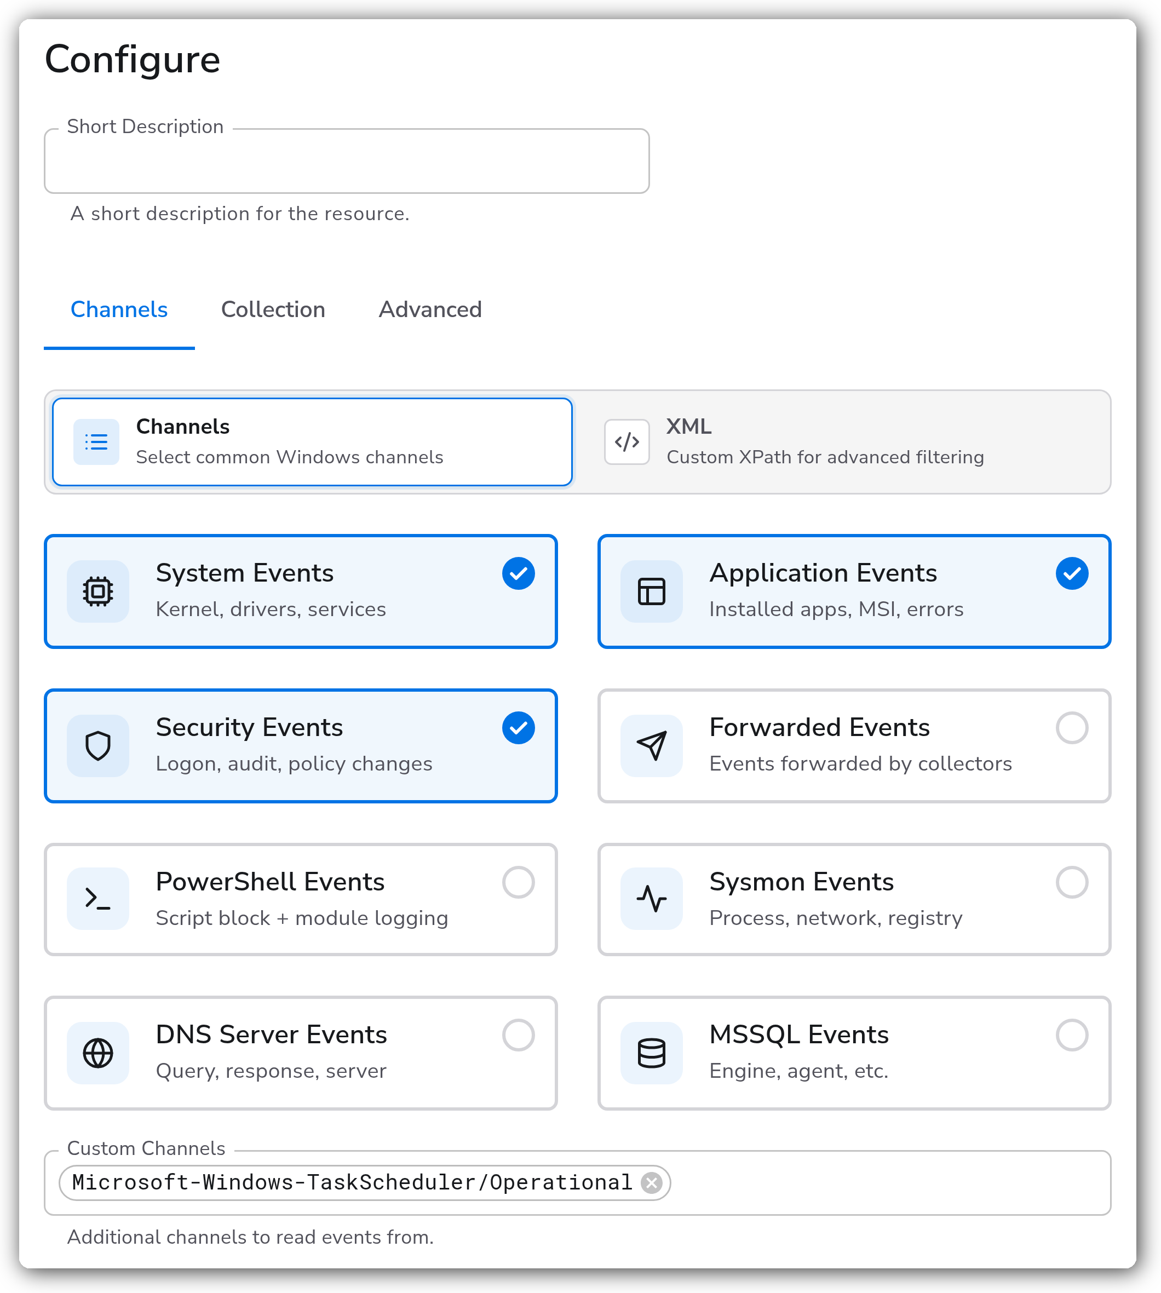Click the PowerShell Events terminal prompt icon
Image resolution: width=1161 pixels, height=1293 pixels.
coord(98,899)
